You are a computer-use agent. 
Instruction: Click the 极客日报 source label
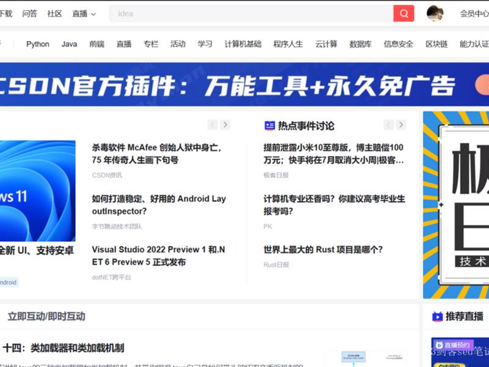coord(276,175)
